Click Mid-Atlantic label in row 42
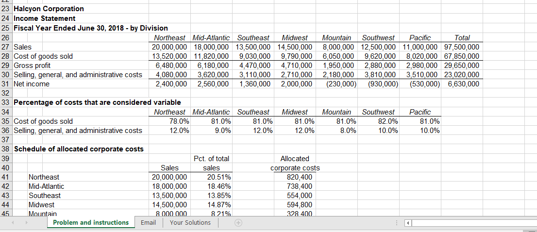This screenshot has height=232, width=537. (x=46, y=186)
